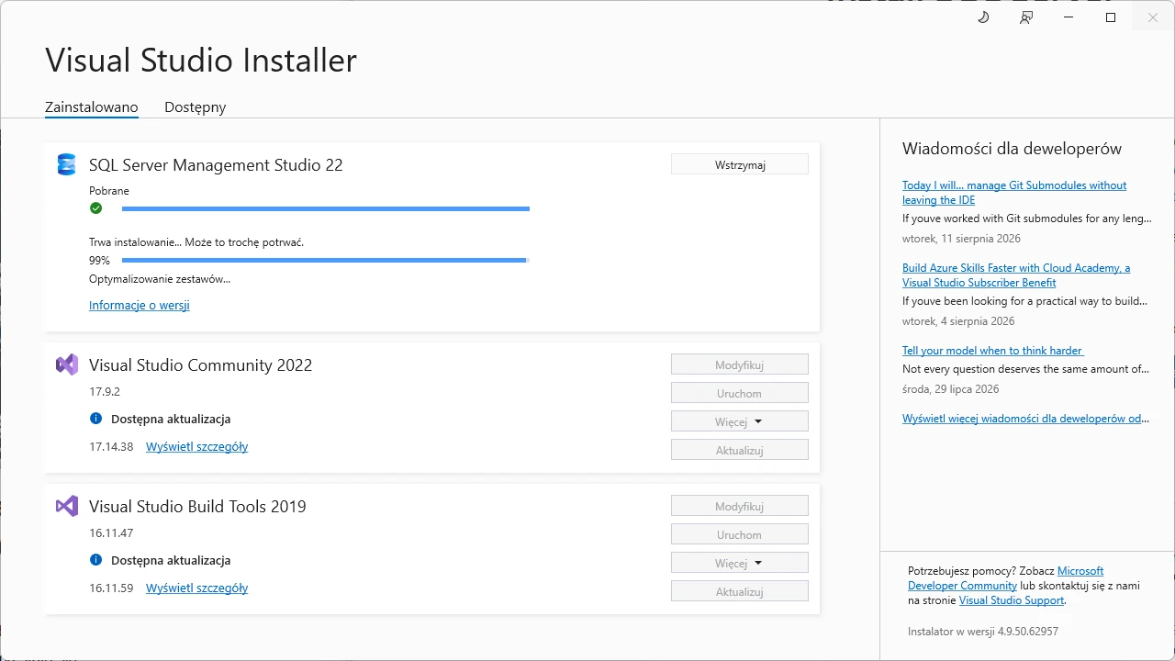Open Wyświetl więcej wiadomości dla deweloperów link
The height and width of the screenshot is (661, 1175).
[x=1025, y=418]
